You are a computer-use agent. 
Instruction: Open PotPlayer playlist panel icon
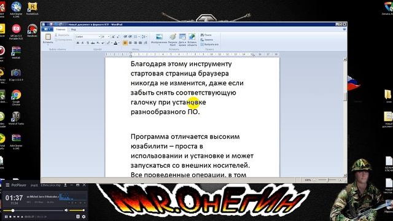pyautogui.click(x=78, y=217)
